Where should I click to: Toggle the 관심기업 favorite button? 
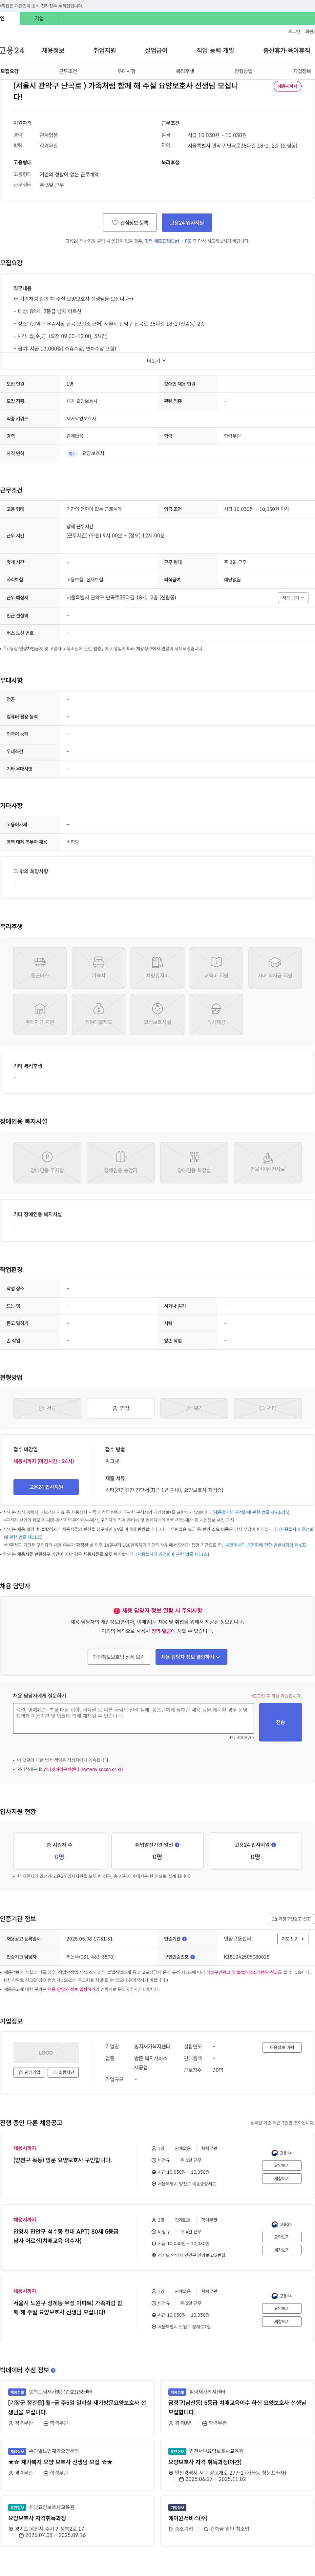coord(29,2072)
